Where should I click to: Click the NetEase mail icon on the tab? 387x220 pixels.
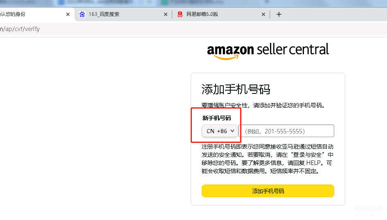(x=180, y=14)
